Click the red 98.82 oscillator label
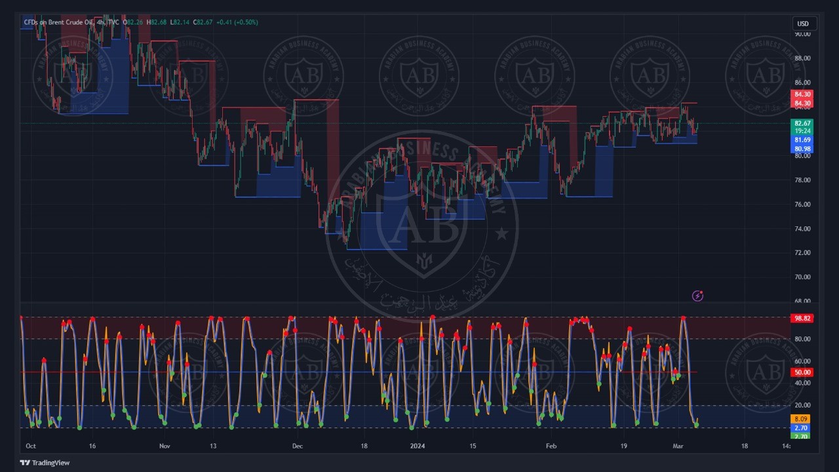This screenshot has width=839, height=472. pos(802,318)
